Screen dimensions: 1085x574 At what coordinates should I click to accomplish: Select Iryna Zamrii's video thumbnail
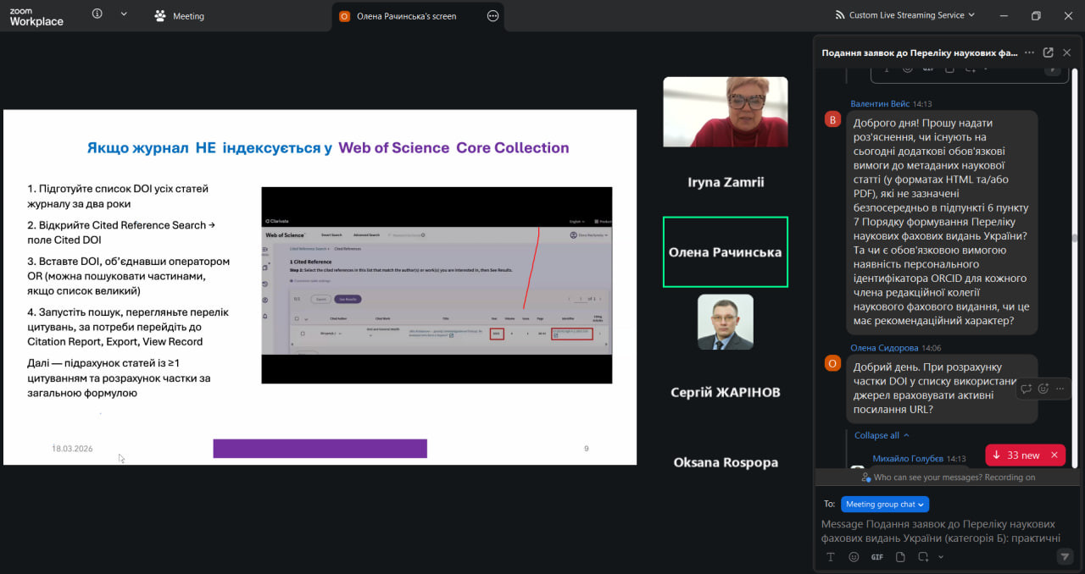[725, 112]
